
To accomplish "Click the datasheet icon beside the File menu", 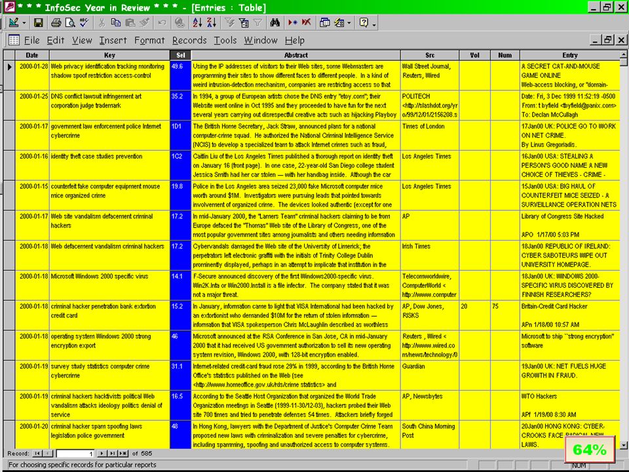I will 14,40.
